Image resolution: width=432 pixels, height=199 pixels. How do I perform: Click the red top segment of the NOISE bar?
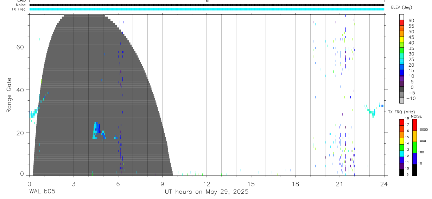click(x=415, y=125)
